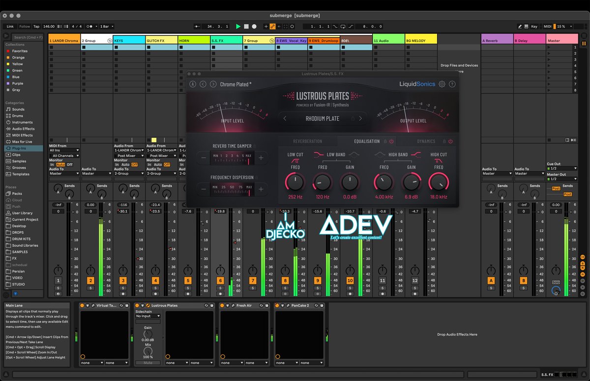
Task: Stop playback with the transport Stop button
Action: (x=246, y=26)
